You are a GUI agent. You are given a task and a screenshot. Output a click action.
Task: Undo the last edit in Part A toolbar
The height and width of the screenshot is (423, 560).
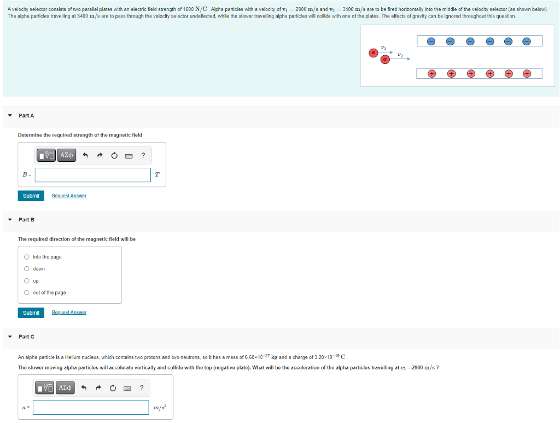pyautogui.click(x=85, y=155)
